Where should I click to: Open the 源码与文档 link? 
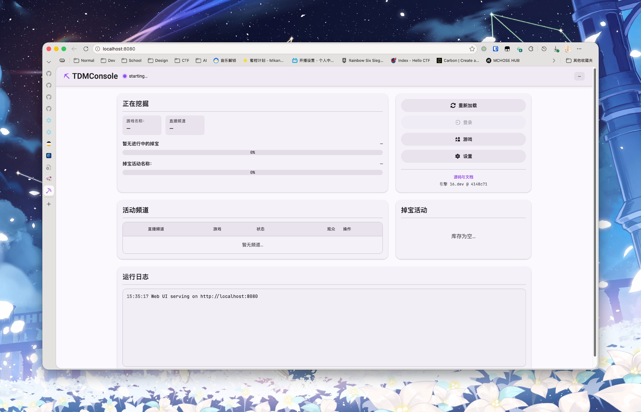pyautogui.click(x=463, y=177)
